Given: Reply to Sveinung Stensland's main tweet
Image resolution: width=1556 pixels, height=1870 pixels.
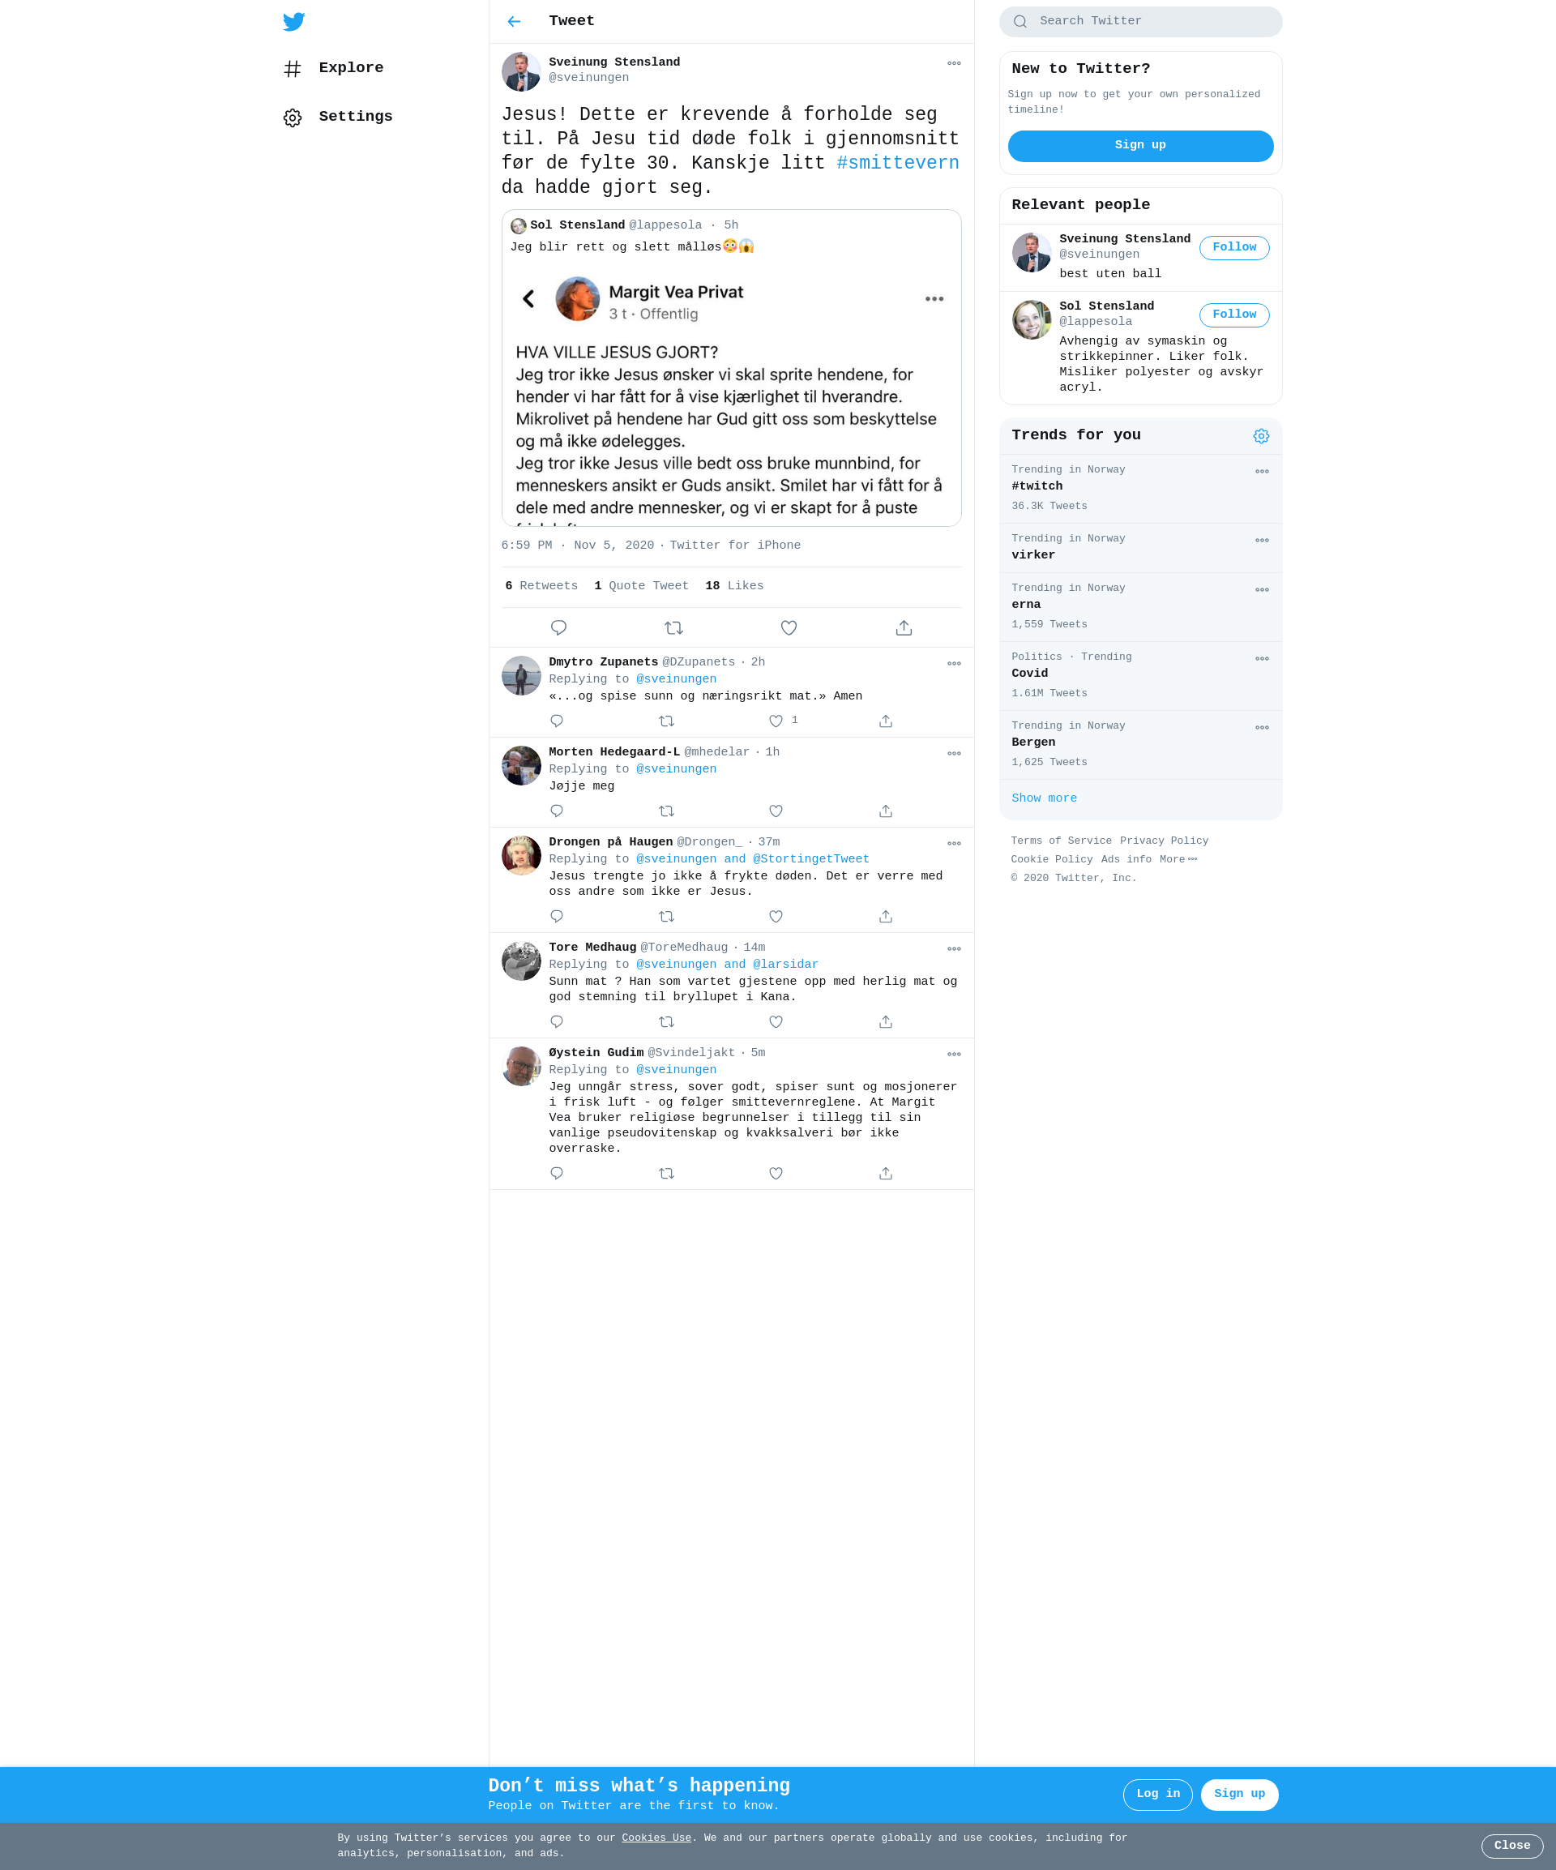Looking at the screenshot, I should (558, 627).
